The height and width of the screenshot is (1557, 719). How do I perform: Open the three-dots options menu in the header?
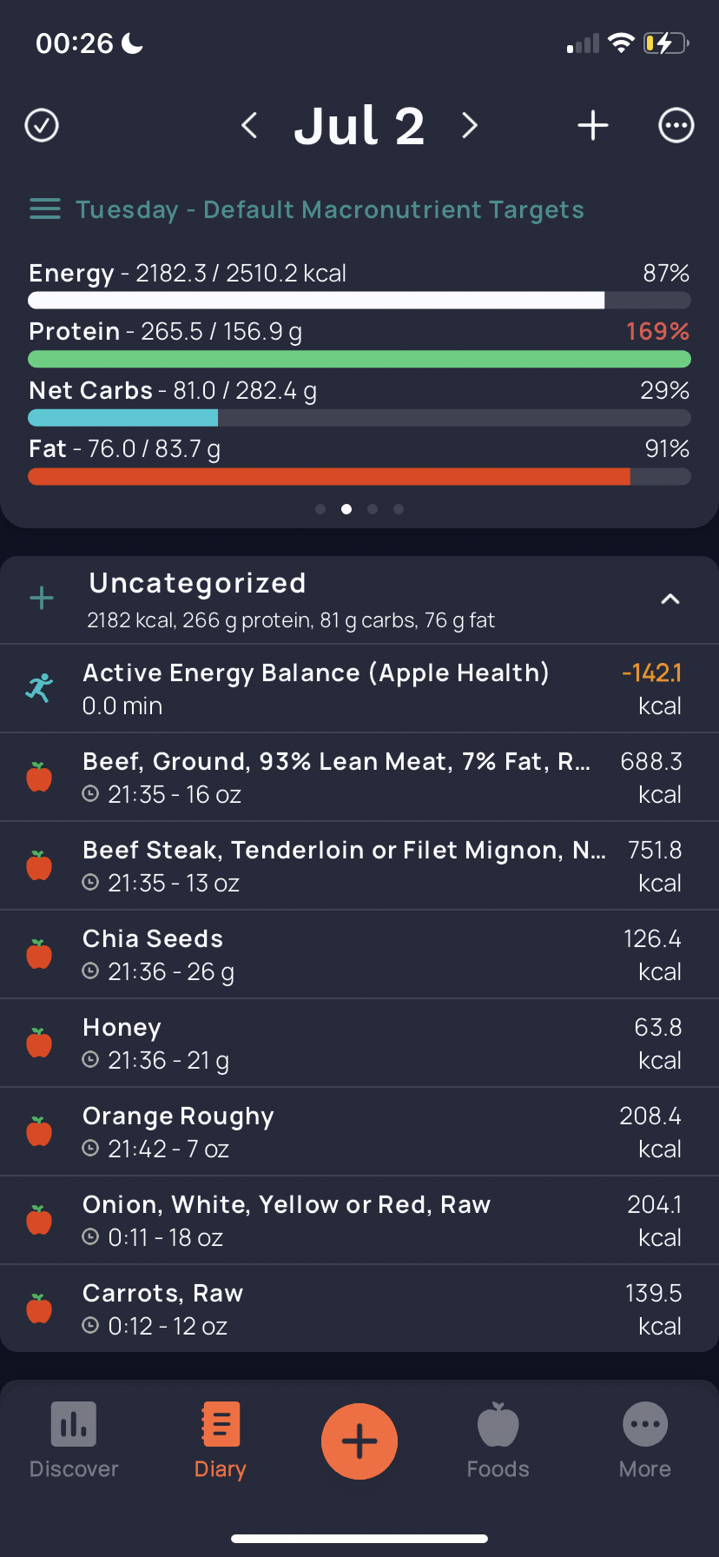pyautogui.click(x=676, y=125)
